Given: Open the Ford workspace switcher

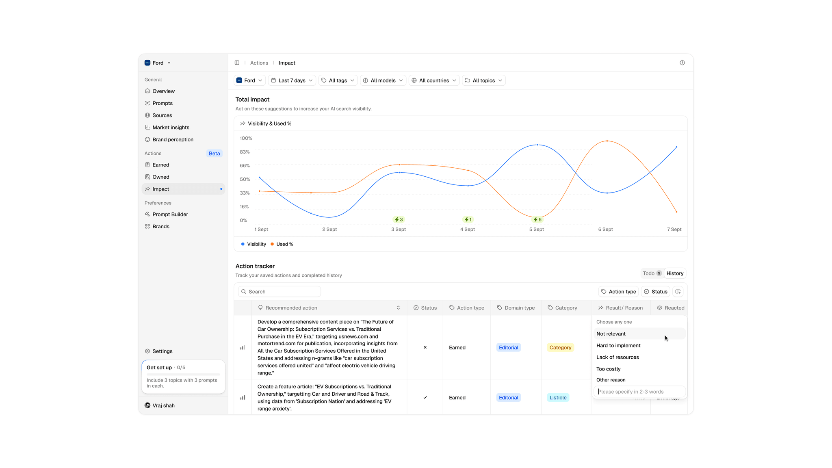Looking at the screenshot, I should click(158, 63).
